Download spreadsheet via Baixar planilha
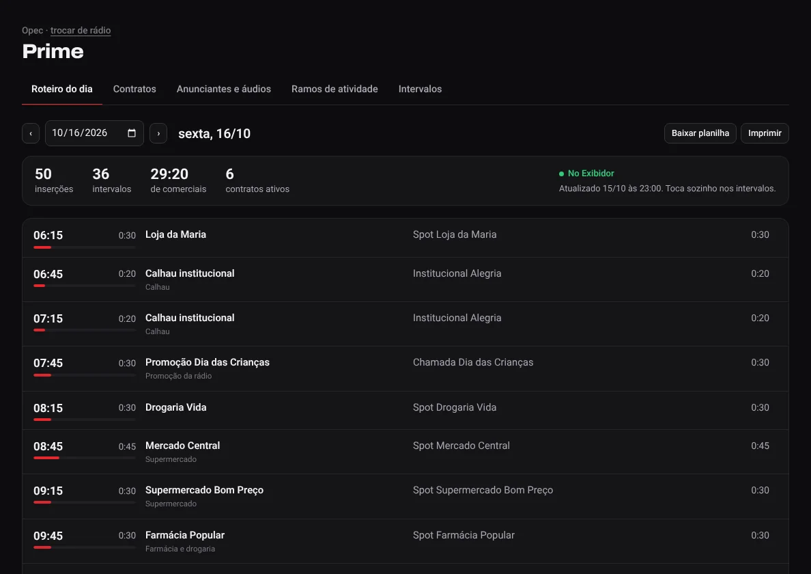The height and width of the screenshot is (574, 811). point(700,133)
